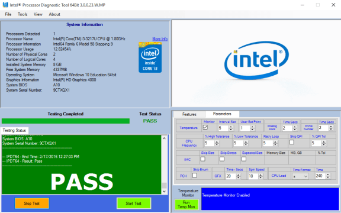Decrease the GFX Time-Secs value
341x213 pixels.
[x=239, y=177]
